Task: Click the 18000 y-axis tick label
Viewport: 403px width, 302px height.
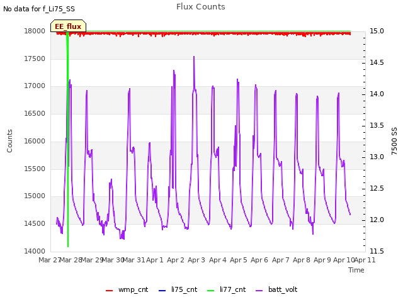Action: coord(35,31)
